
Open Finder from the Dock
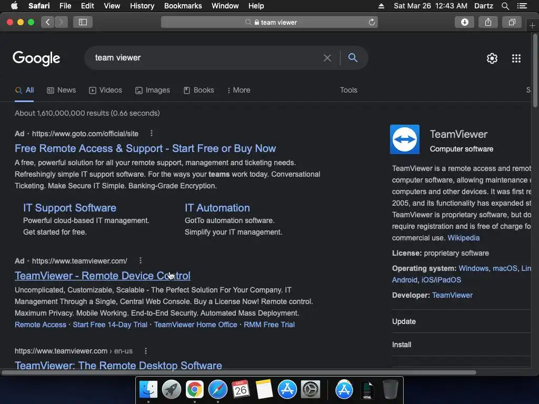click(x=148, y=390)
